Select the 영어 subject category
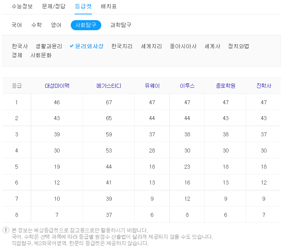 pos(56,25)
